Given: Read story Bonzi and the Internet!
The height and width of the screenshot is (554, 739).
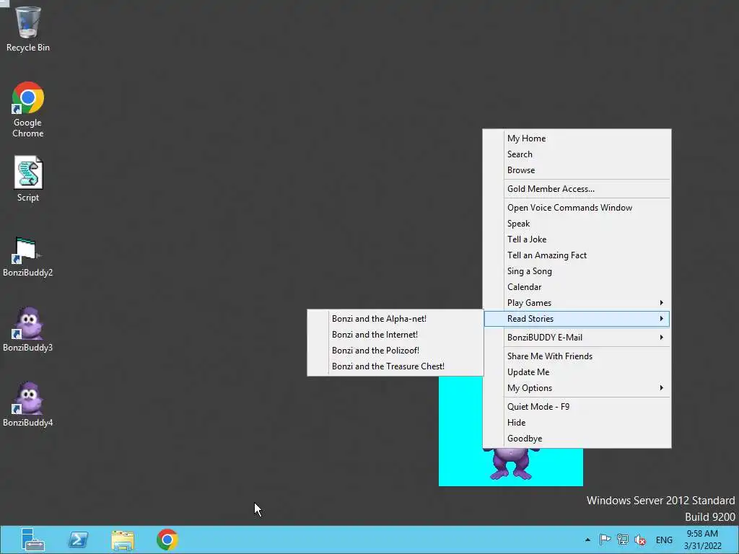Looking at the screenshot, I should (395, 335).
